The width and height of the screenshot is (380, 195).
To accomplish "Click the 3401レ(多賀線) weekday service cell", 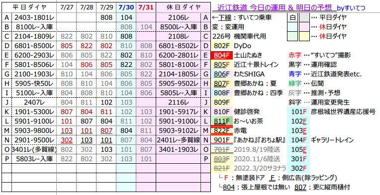I will coord(34,149).
